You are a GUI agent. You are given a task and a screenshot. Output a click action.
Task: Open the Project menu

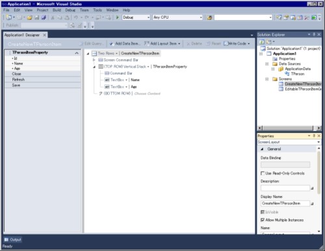pyautogui.click(x=42, y=10)
